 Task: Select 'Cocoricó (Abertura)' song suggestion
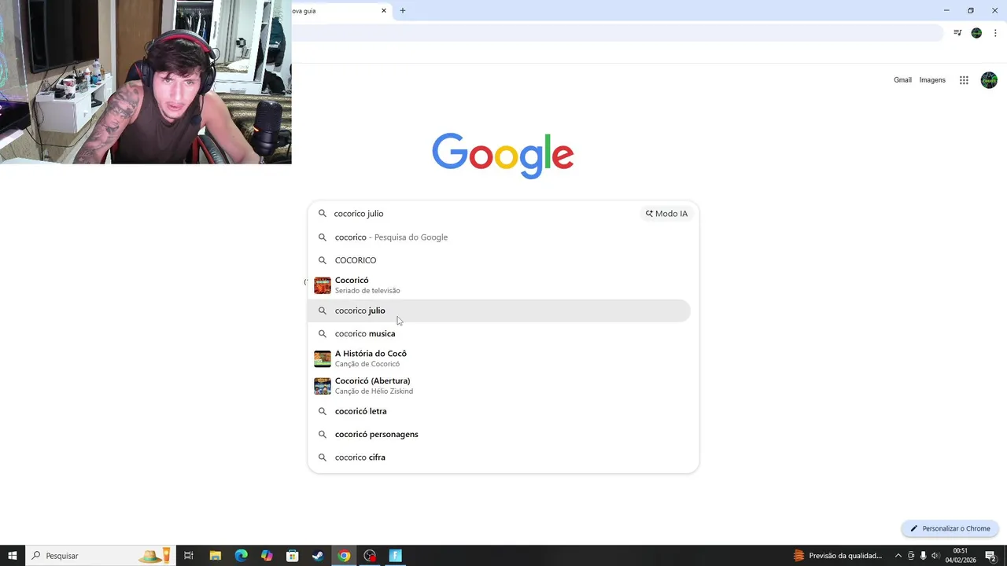pyautogui.click(x=499, y=386)
